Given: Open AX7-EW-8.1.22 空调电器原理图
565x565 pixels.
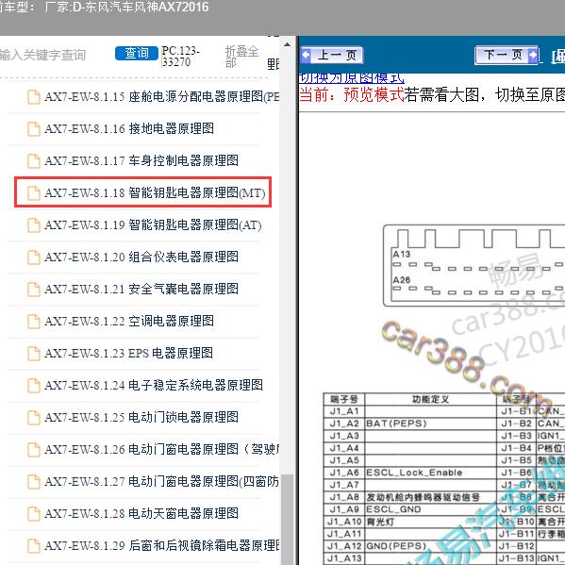Looking at the screenshot, I should click(x=129, y=321).
